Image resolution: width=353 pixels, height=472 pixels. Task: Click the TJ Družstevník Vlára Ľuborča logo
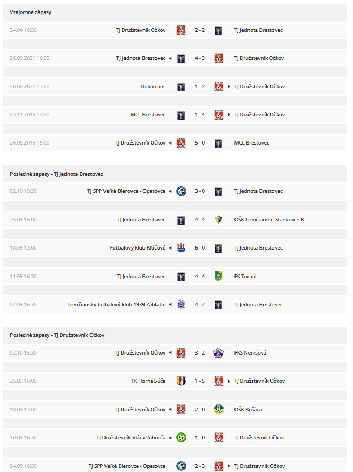(x=181, y=437)
